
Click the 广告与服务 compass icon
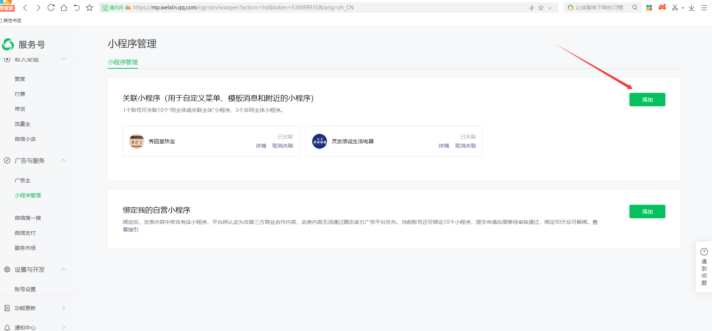[x=7, y=160]
